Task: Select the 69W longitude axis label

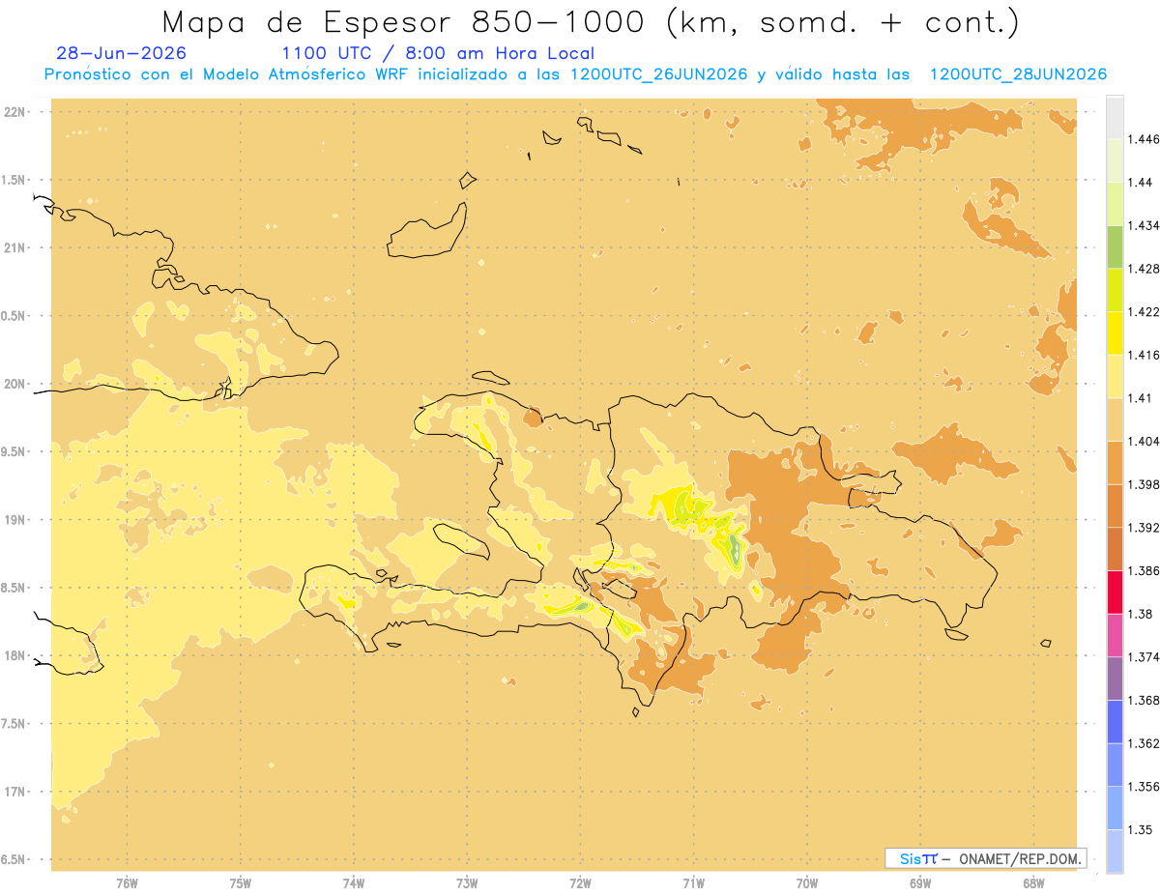Action: pyautogui.click(x=920, y=883)
